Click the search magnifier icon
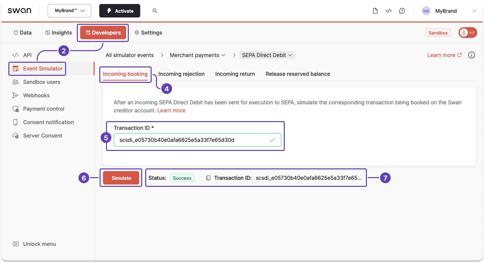The width and height of the screenshot is (484, 263). tap(155, 10)
